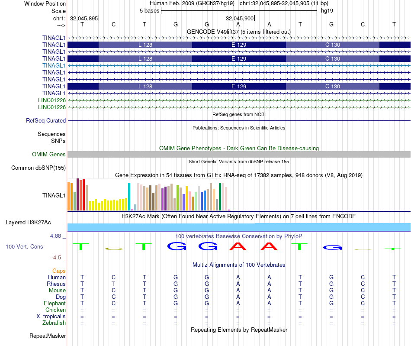The width and height of the screenshot is (411, 346).
Task: Click the first LINC01226 gene label
Action: pos(51,100)
